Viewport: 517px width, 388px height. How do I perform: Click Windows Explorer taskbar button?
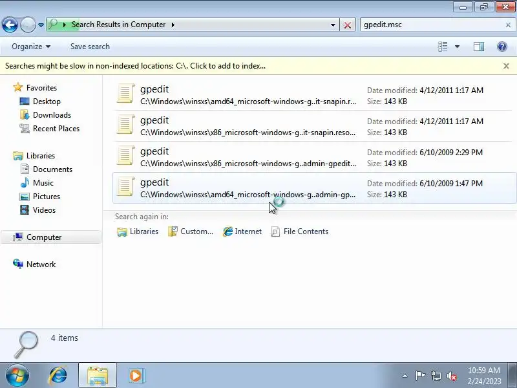[98, 376]
